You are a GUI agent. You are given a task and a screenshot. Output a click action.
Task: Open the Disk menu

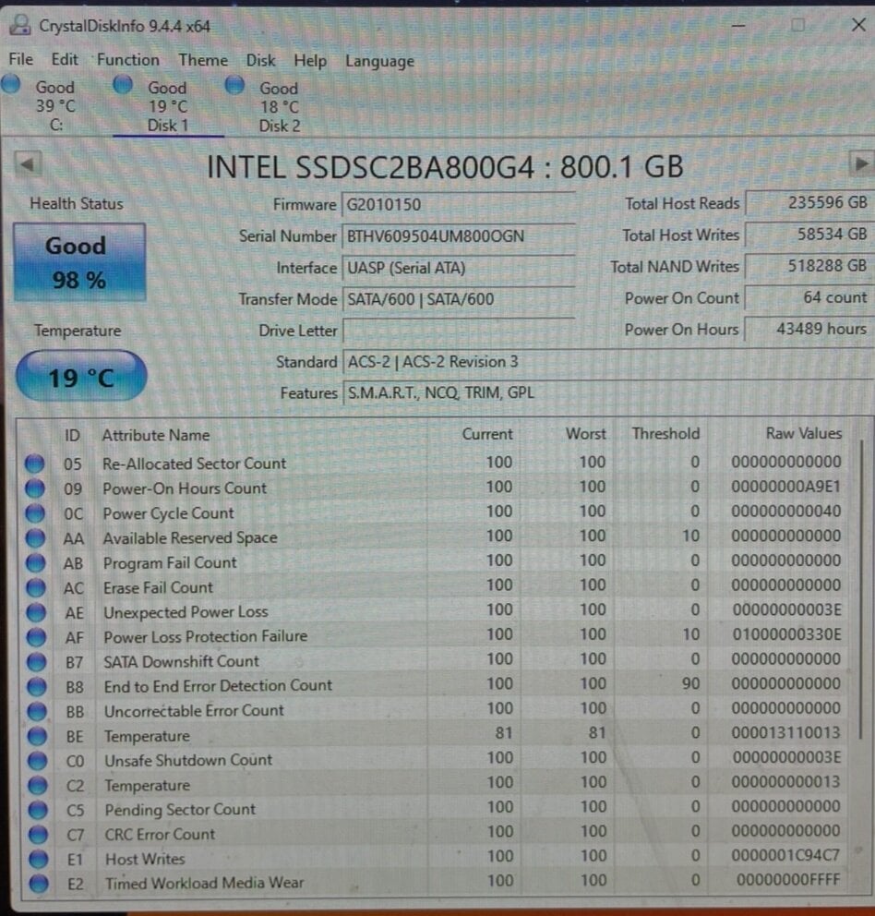point(260,60)
